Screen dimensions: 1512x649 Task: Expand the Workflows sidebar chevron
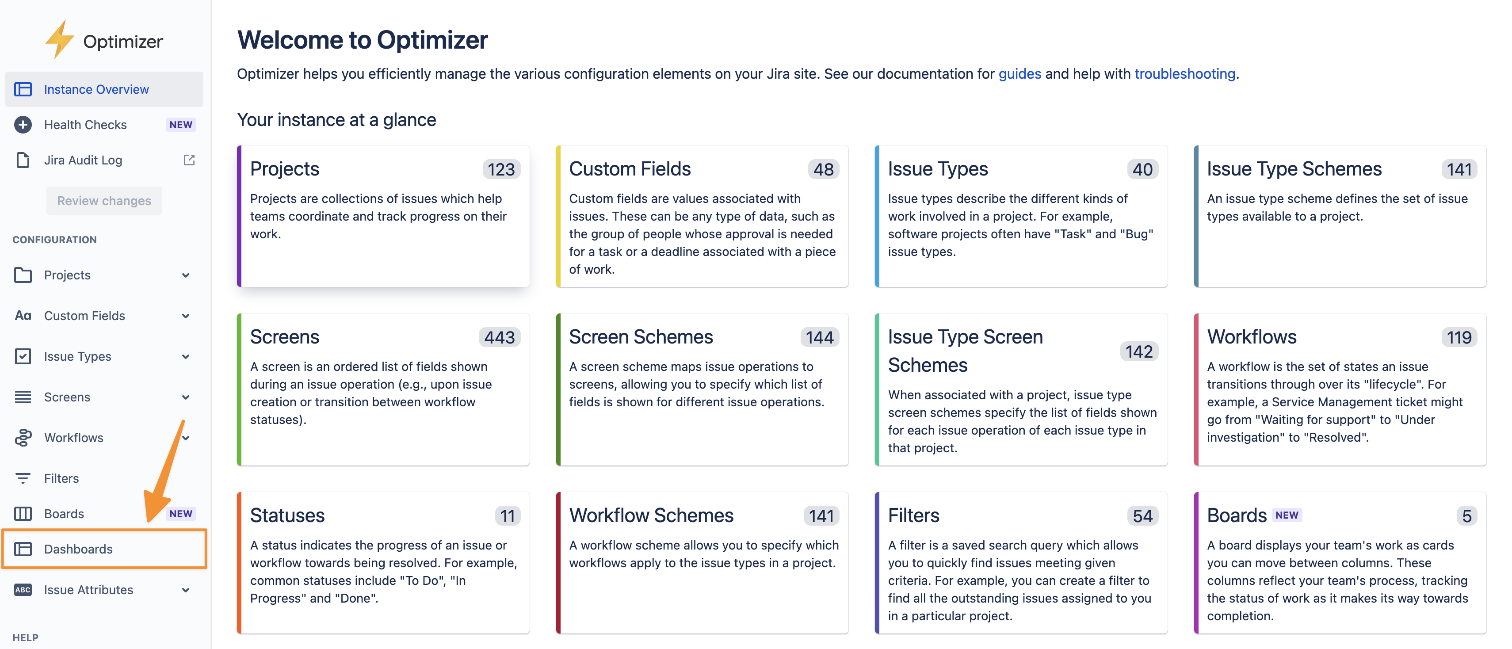[x=186, y=437]
